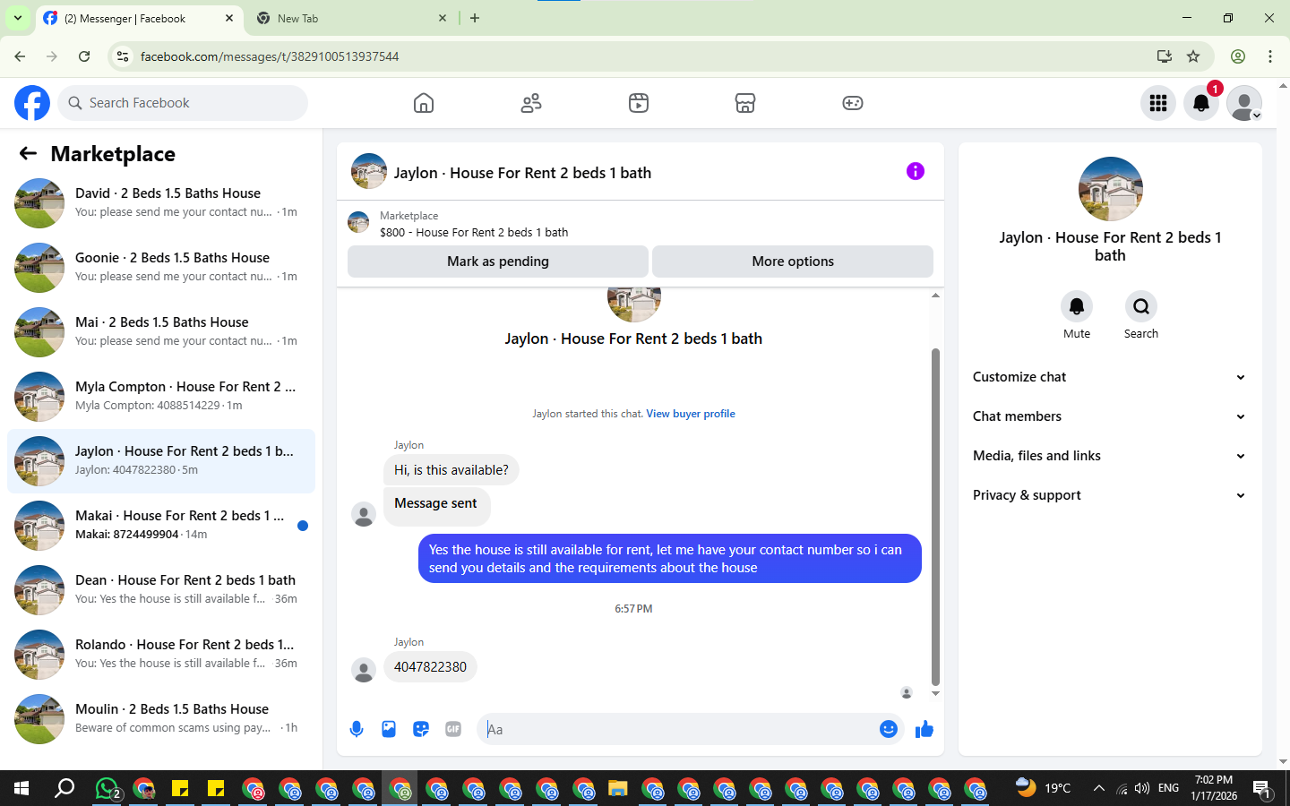This screenshot has height=806, width=1290.
Task: Click Mark as pending button
Action: coord(498,262)
